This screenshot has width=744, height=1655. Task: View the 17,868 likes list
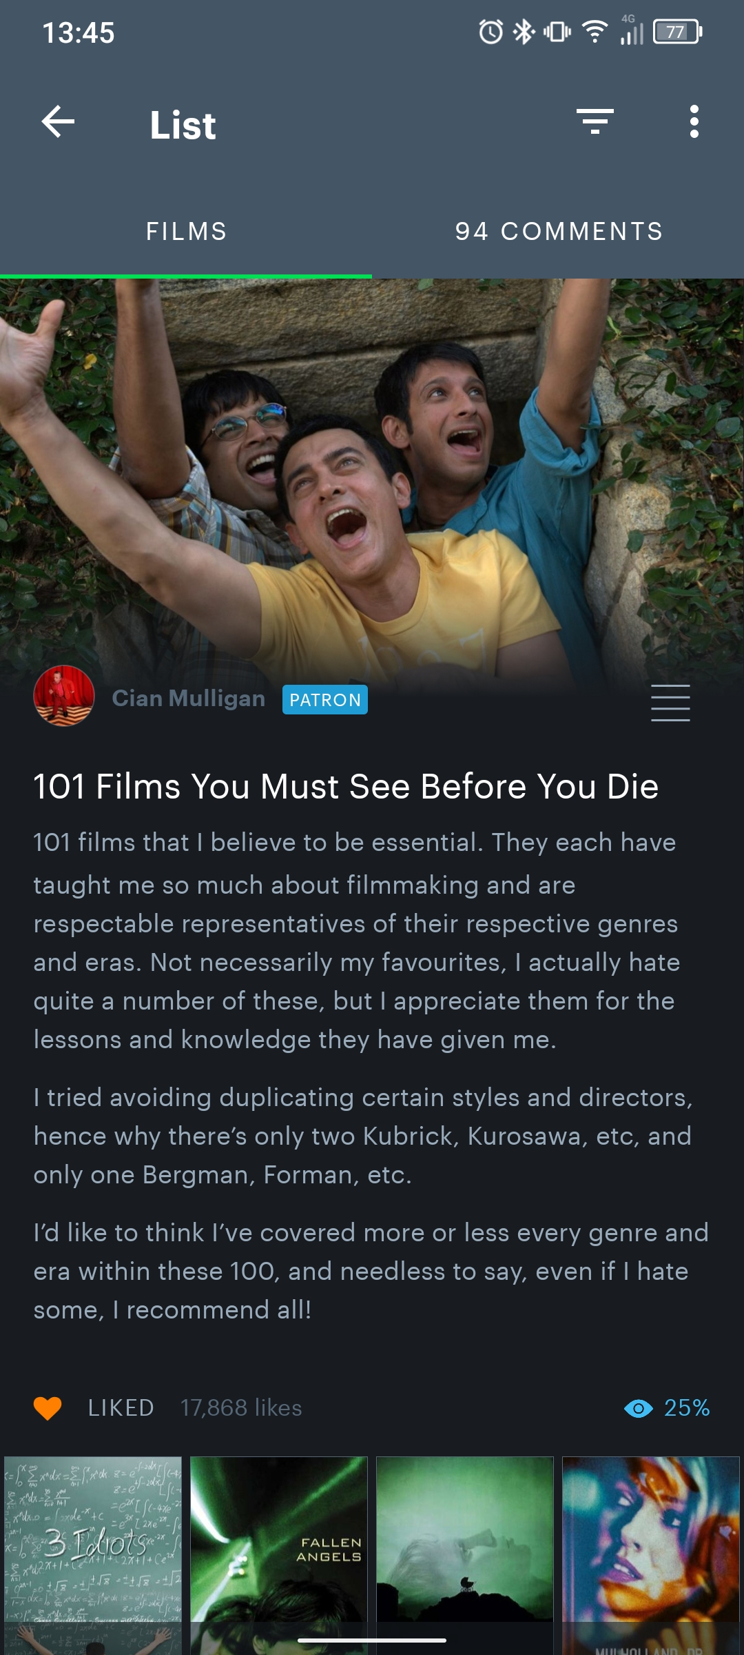(241, 1407)
